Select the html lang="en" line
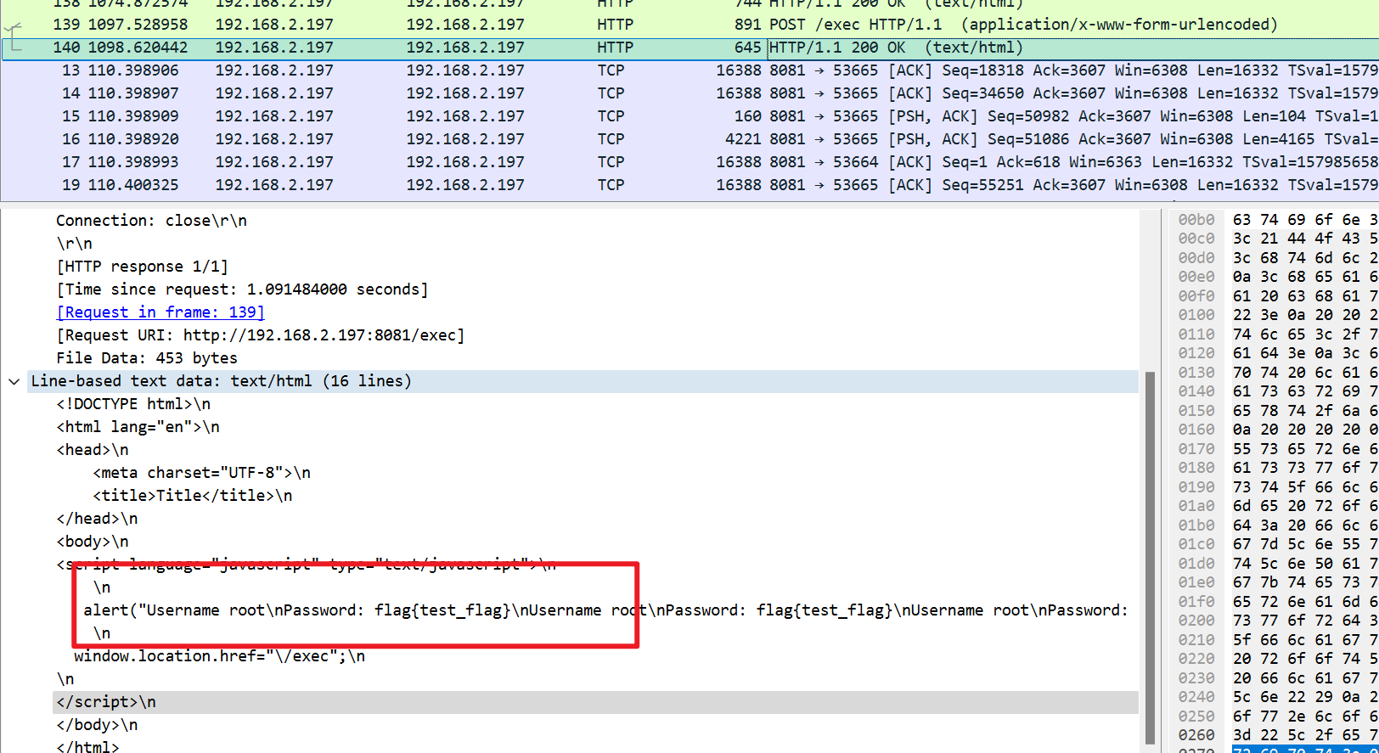 pyautogui.click(x=138, y=427)
